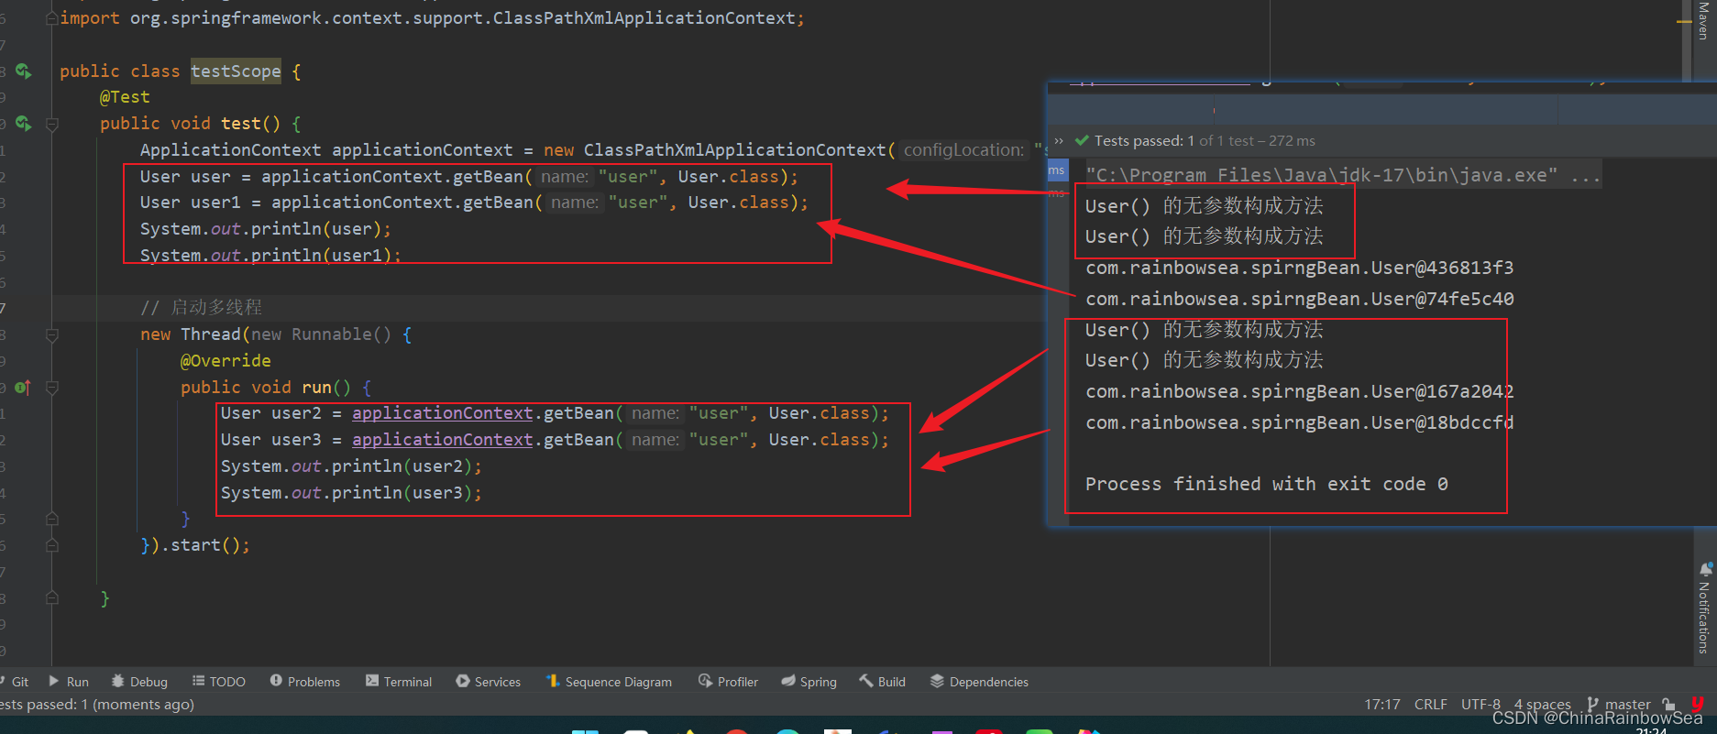Click the User@167a2042 output line
This screenshot has width=1717, height=734.
coord(1299,392)
